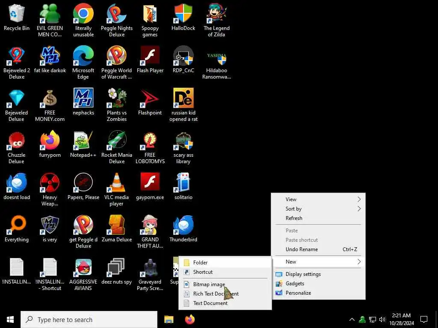Open the New submenu entry
The height and width of the screenshot is (328, 438).
[318, 262]
